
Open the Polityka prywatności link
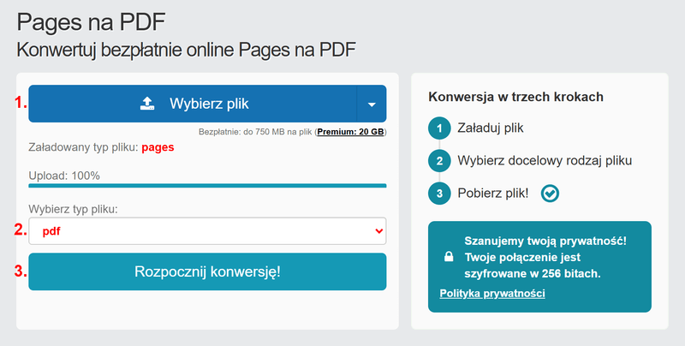pyautogui.click(x=492, y=293)
